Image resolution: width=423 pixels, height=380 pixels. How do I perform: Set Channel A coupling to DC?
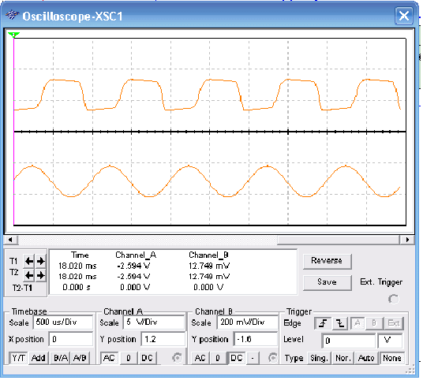(x=147, y=358)
